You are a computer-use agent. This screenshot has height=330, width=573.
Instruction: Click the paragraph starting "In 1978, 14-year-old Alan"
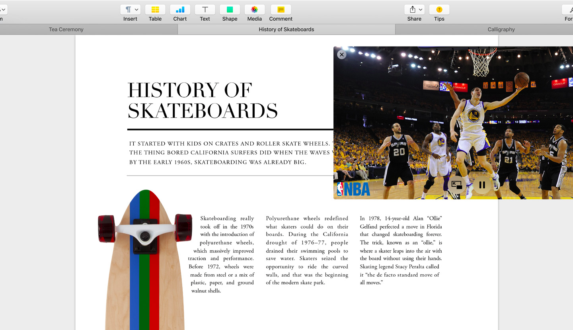click(401, 250)
